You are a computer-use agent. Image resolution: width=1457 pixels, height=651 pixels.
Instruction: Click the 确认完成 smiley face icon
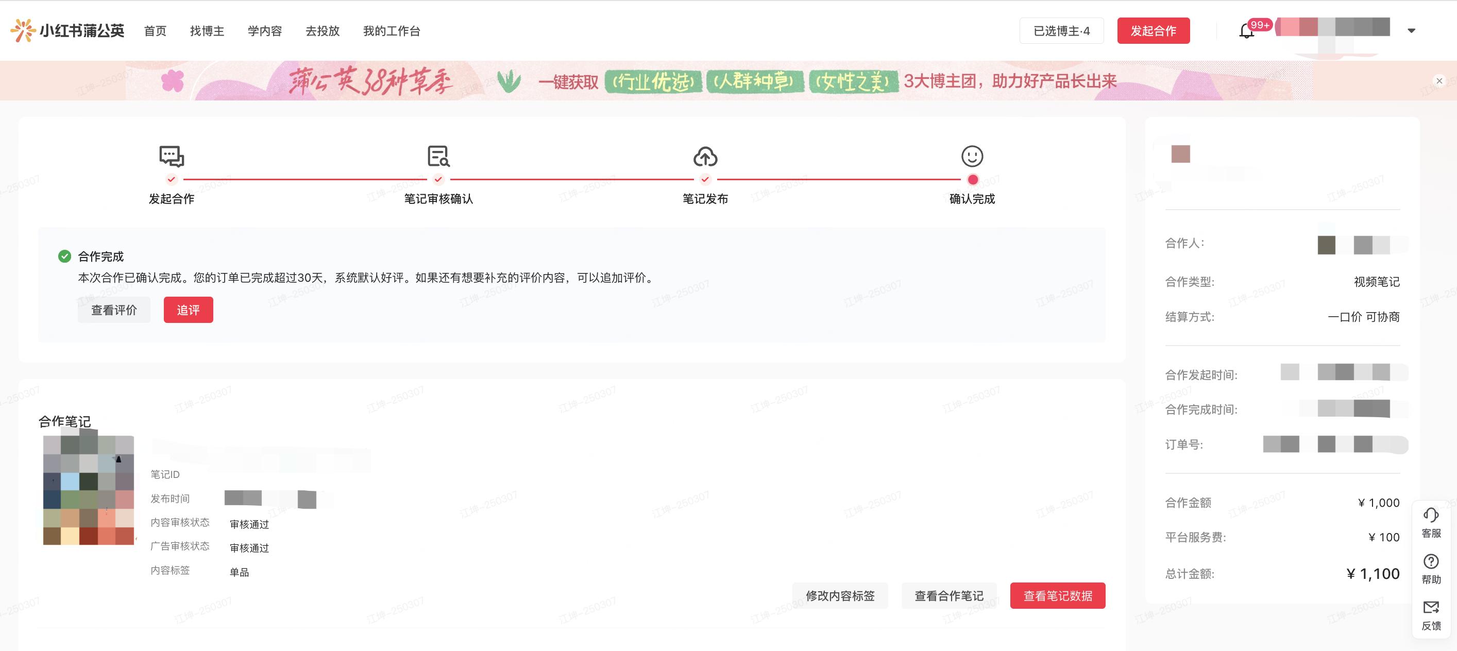[x=972, y=156]
